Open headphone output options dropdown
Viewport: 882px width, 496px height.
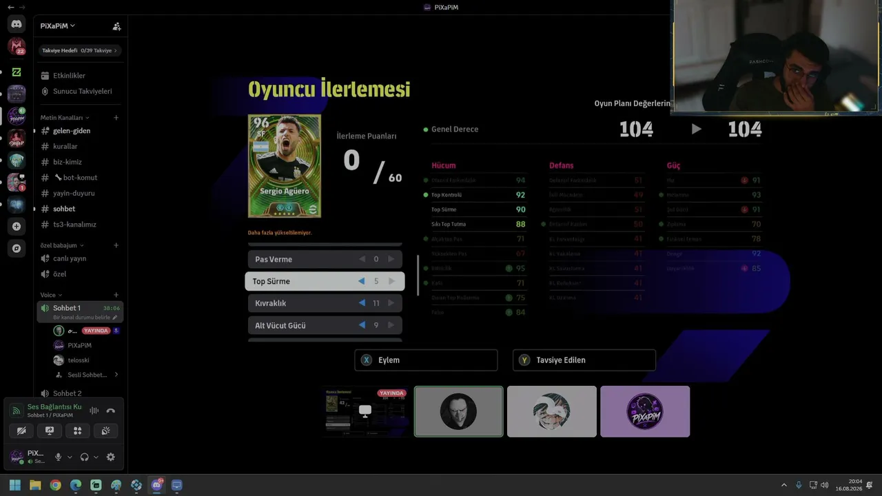96,457
